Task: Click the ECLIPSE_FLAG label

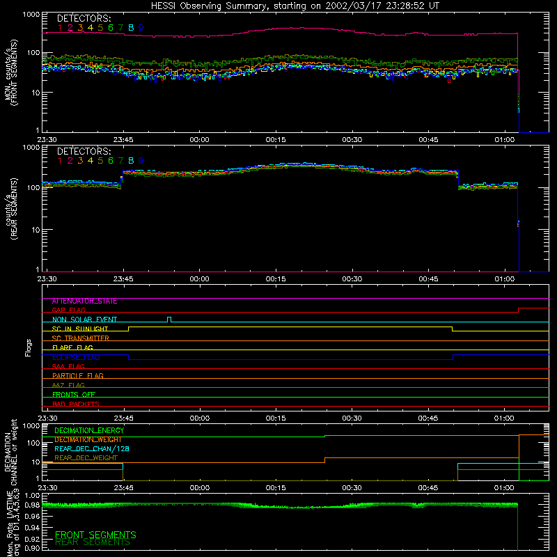Action: click(76, 357)
